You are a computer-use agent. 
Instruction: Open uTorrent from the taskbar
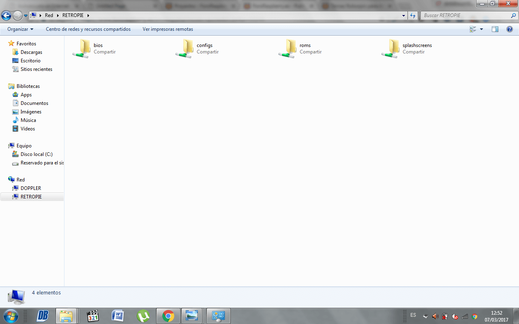coord(143,316)
